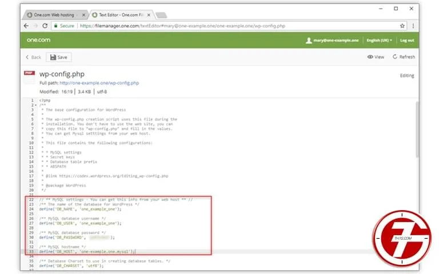Click the '@package WordPress' line 19
This screenshot has height=274, width=439.
[x=66, y=186]
